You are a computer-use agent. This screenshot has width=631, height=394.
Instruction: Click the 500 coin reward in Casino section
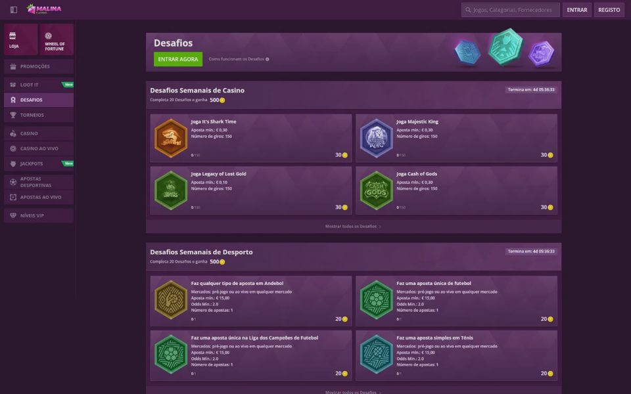(x=218, y=100)
